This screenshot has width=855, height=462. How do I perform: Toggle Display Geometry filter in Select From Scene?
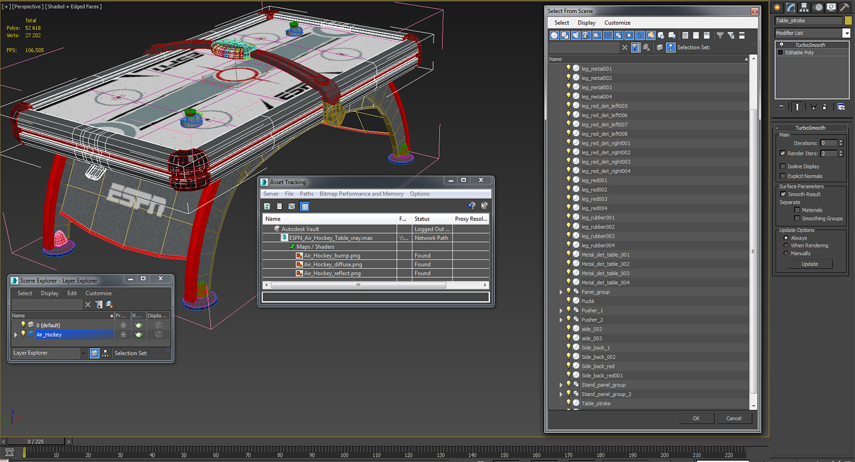click(555, 36)
